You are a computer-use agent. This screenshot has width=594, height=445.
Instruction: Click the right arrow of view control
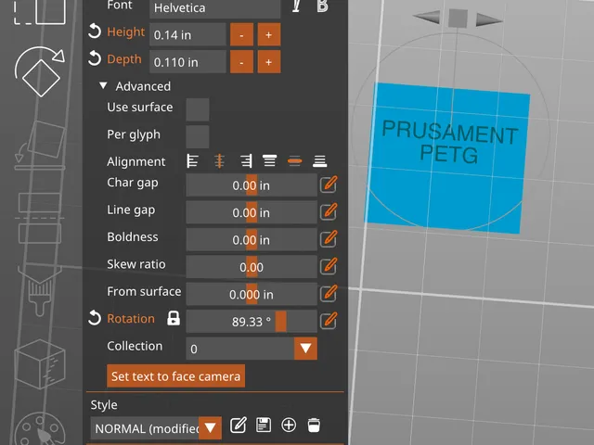tap(489, 19)
